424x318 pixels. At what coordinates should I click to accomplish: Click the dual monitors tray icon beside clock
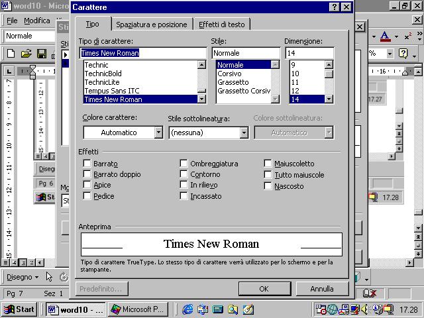tap(388, 309)
